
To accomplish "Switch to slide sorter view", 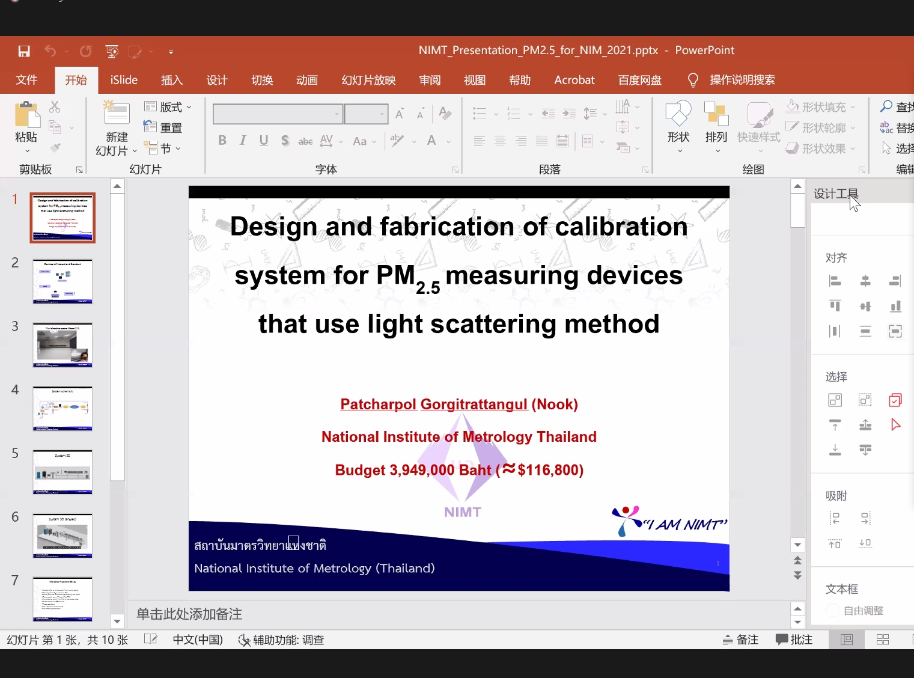I will [882, 640].
